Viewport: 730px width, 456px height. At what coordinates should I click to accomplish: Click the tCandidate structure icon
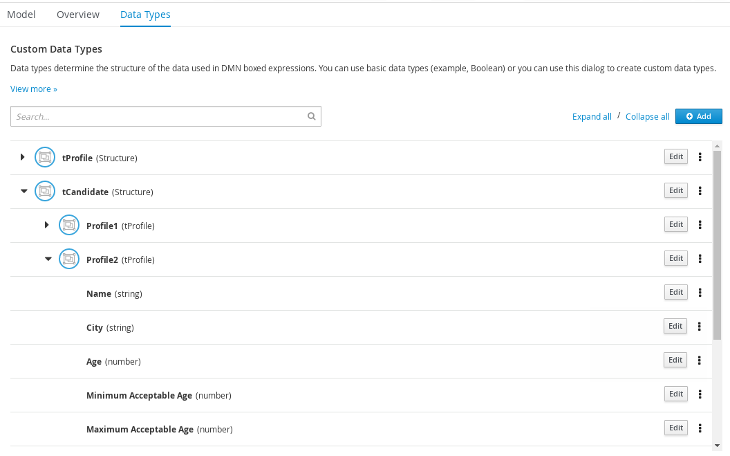click(x=44, y=192)
